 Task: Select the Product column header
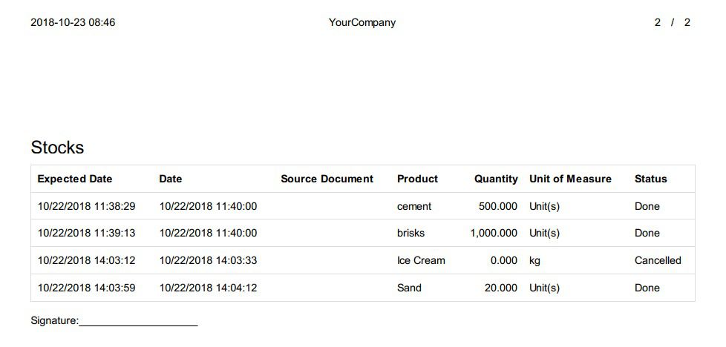(418, 179)
